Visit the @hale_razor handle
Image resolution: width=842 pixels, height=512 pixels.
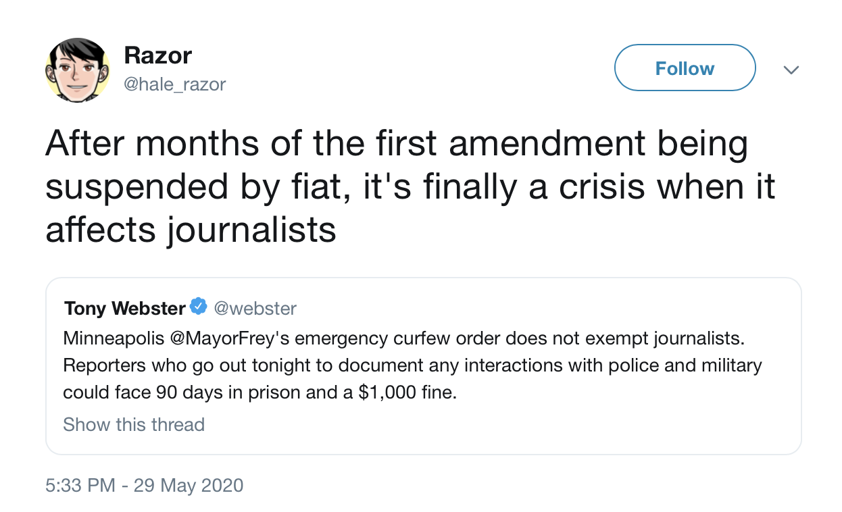tap(175, 84)
